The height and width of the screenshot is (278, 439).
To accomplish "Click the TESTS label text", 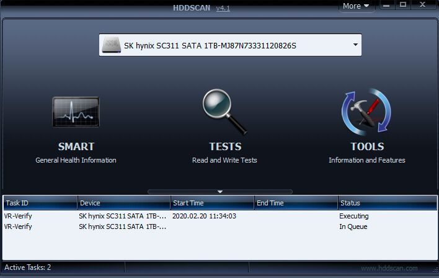I will [x=225, y=146].
